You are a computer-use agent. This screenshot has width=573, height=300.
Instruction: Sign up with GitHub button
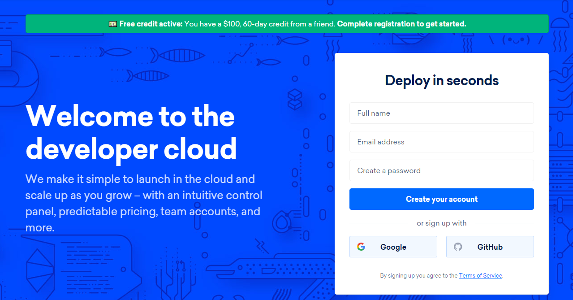(490, 247)
